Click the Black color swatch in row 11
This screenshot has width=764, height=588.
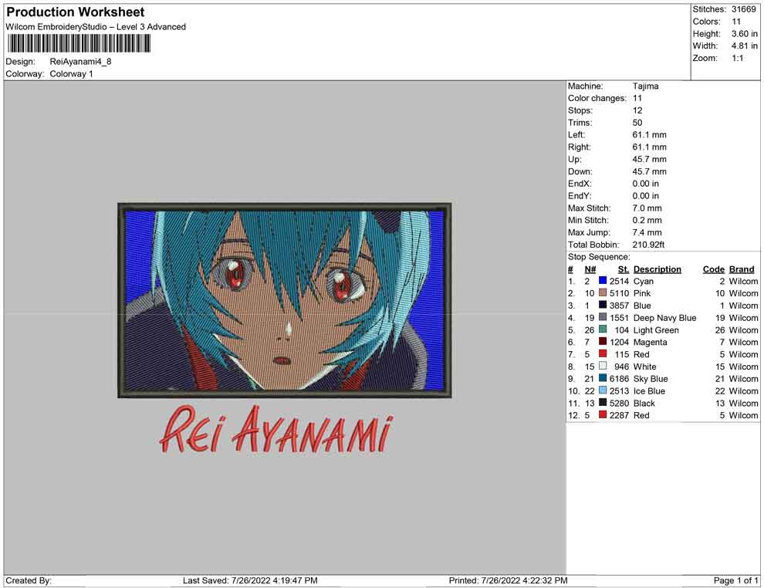click(x=603, y=403)
